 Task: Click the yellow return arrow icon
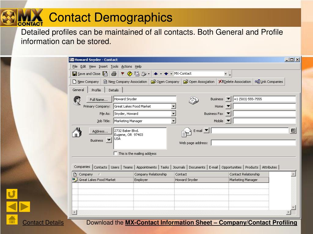tap(12, 194)
